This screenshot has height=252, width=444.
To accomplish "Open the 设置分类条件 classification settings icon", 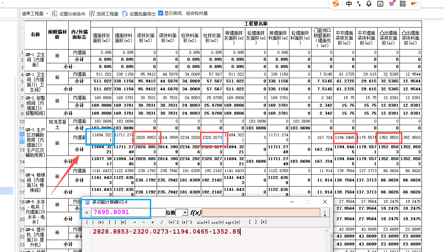I will [x=54, y=13].
